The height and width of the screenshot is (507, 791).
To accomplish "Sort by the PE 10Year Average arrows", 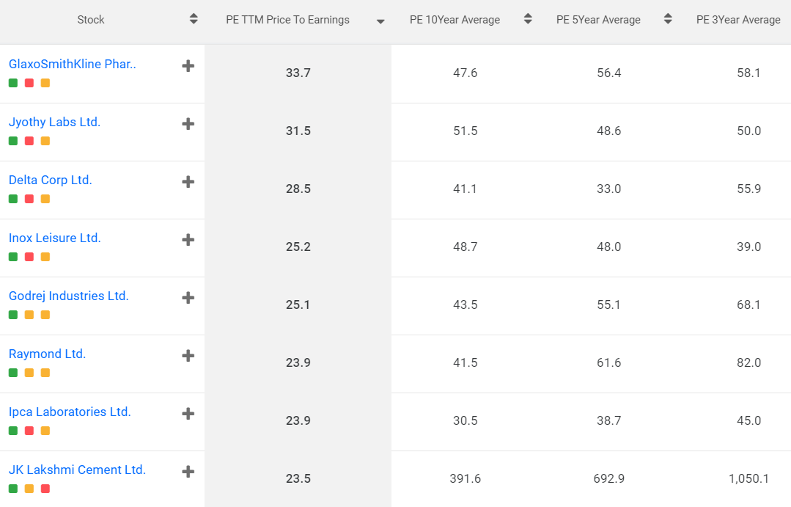I will [528, 20].
